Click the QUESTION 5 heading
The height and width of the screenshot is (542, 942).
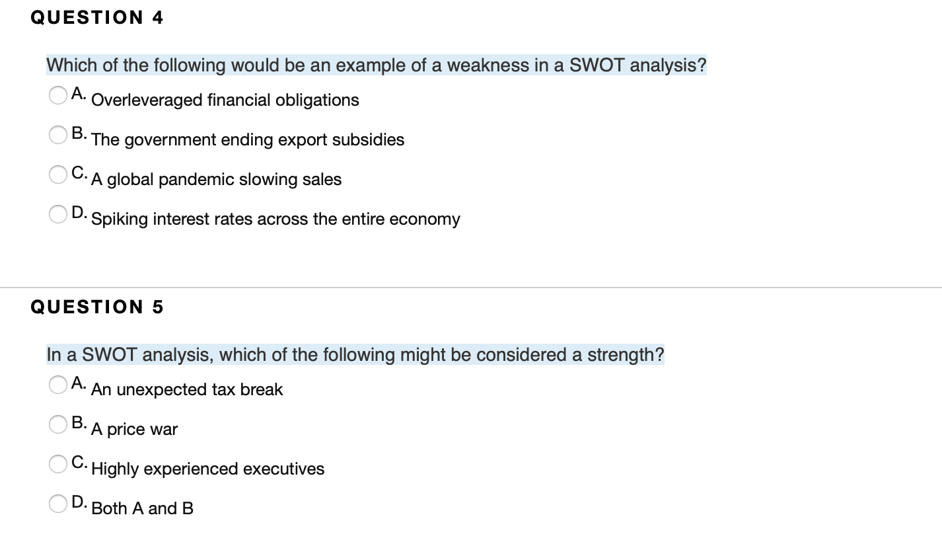(x=97, y=306)
